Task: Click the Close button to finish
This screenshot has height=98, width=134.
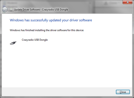Action: [x=123, y=92]
